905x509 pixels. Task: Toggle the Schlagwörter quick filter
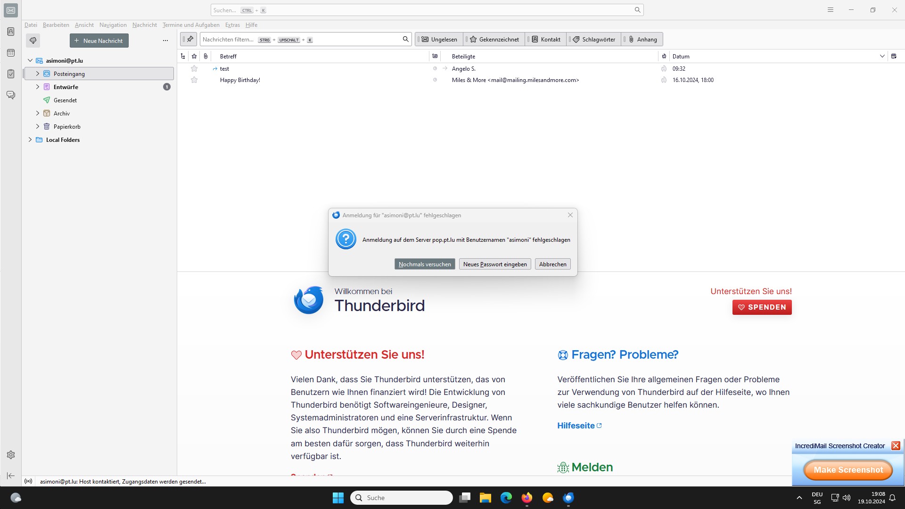coord(594,40)
